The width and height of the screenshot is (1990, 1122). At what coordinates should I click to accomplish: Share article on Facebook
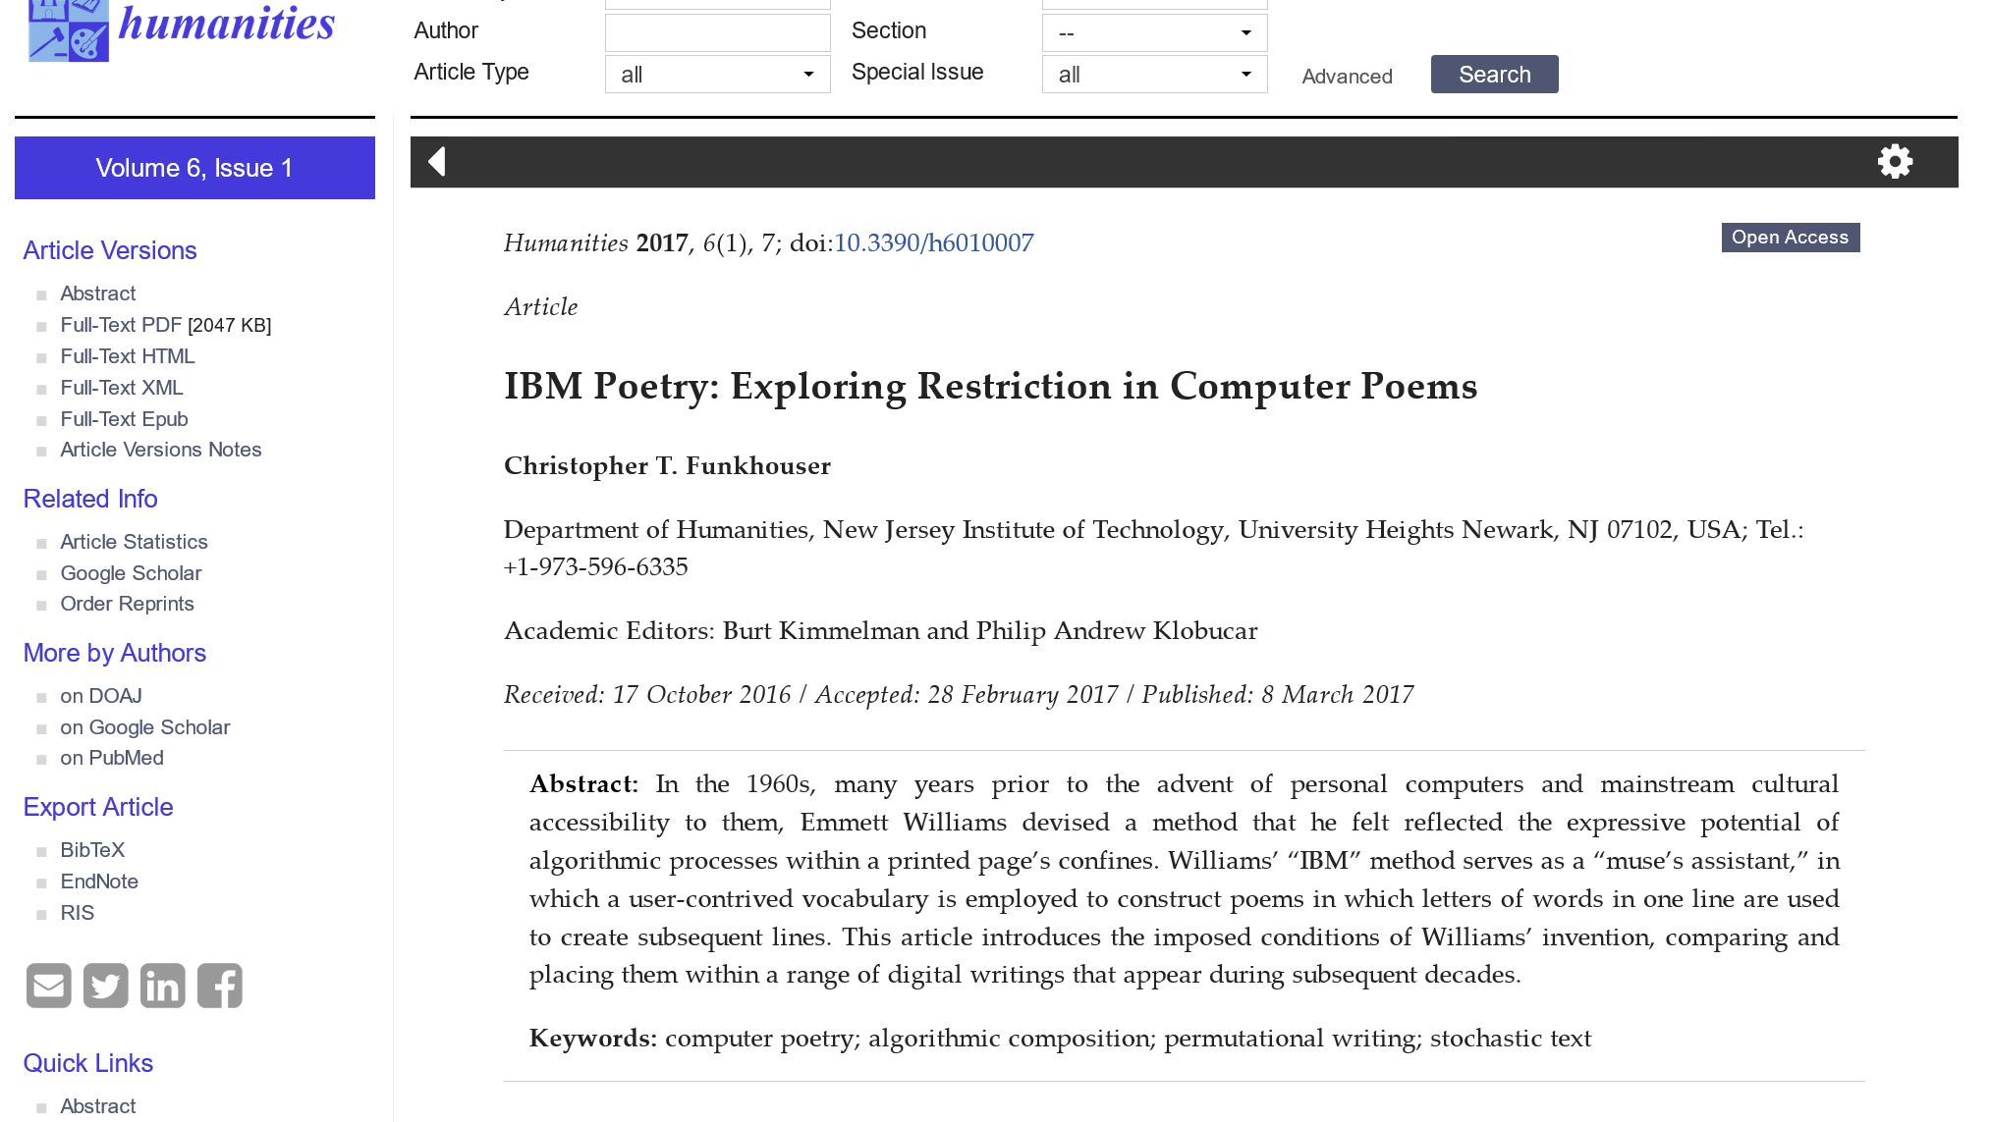[x=220, y=986]
